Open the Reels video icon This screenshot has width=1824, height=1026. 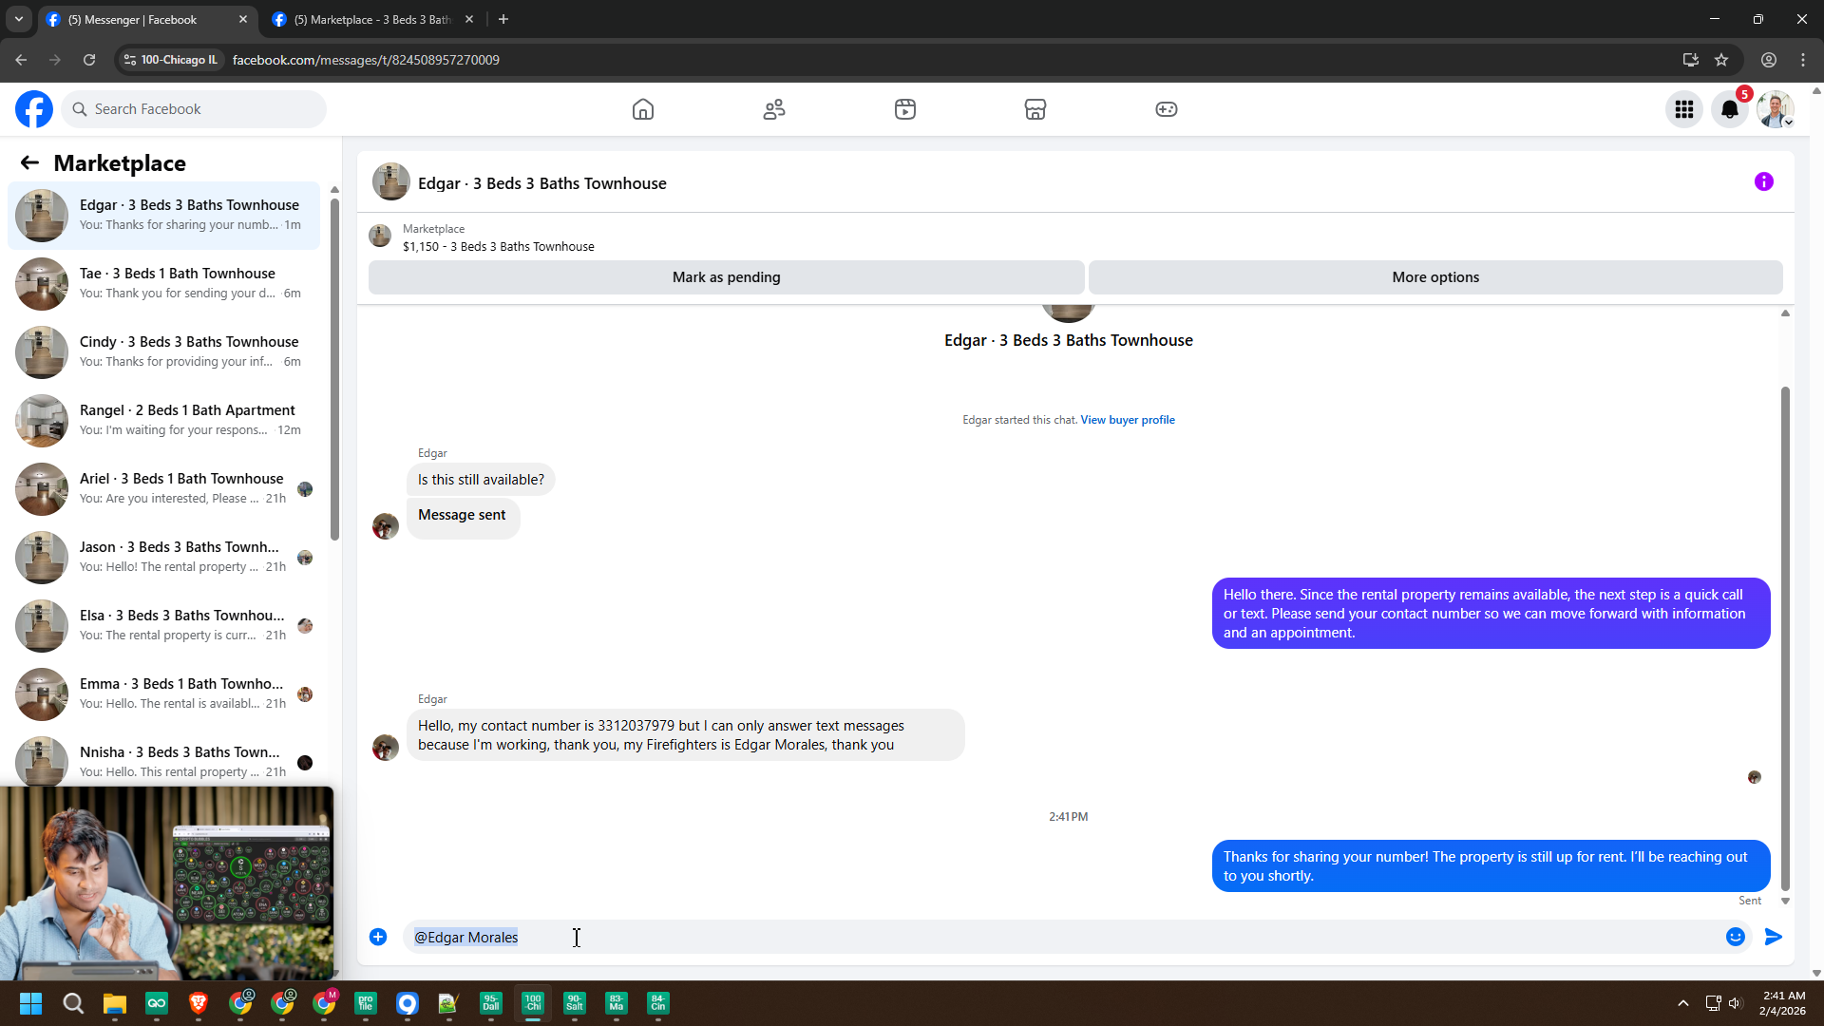point(905,109)
